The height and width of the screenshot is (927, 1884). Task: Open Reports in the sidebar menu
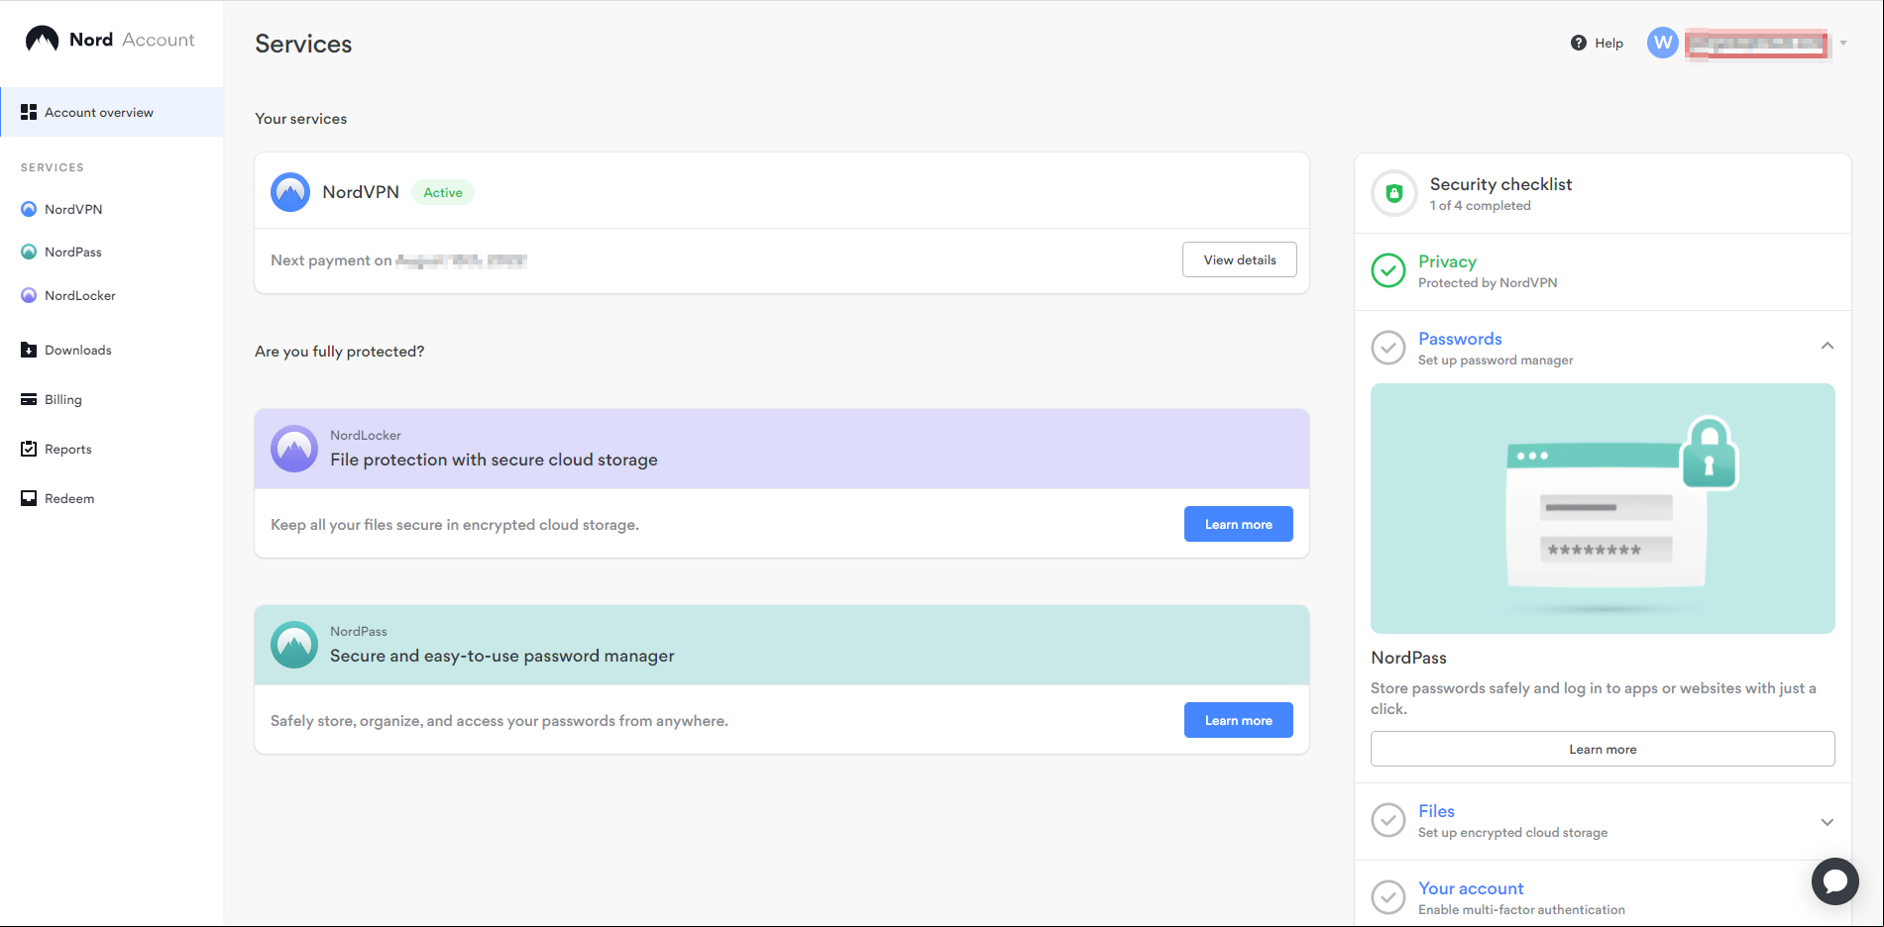(x=68, y=449)
